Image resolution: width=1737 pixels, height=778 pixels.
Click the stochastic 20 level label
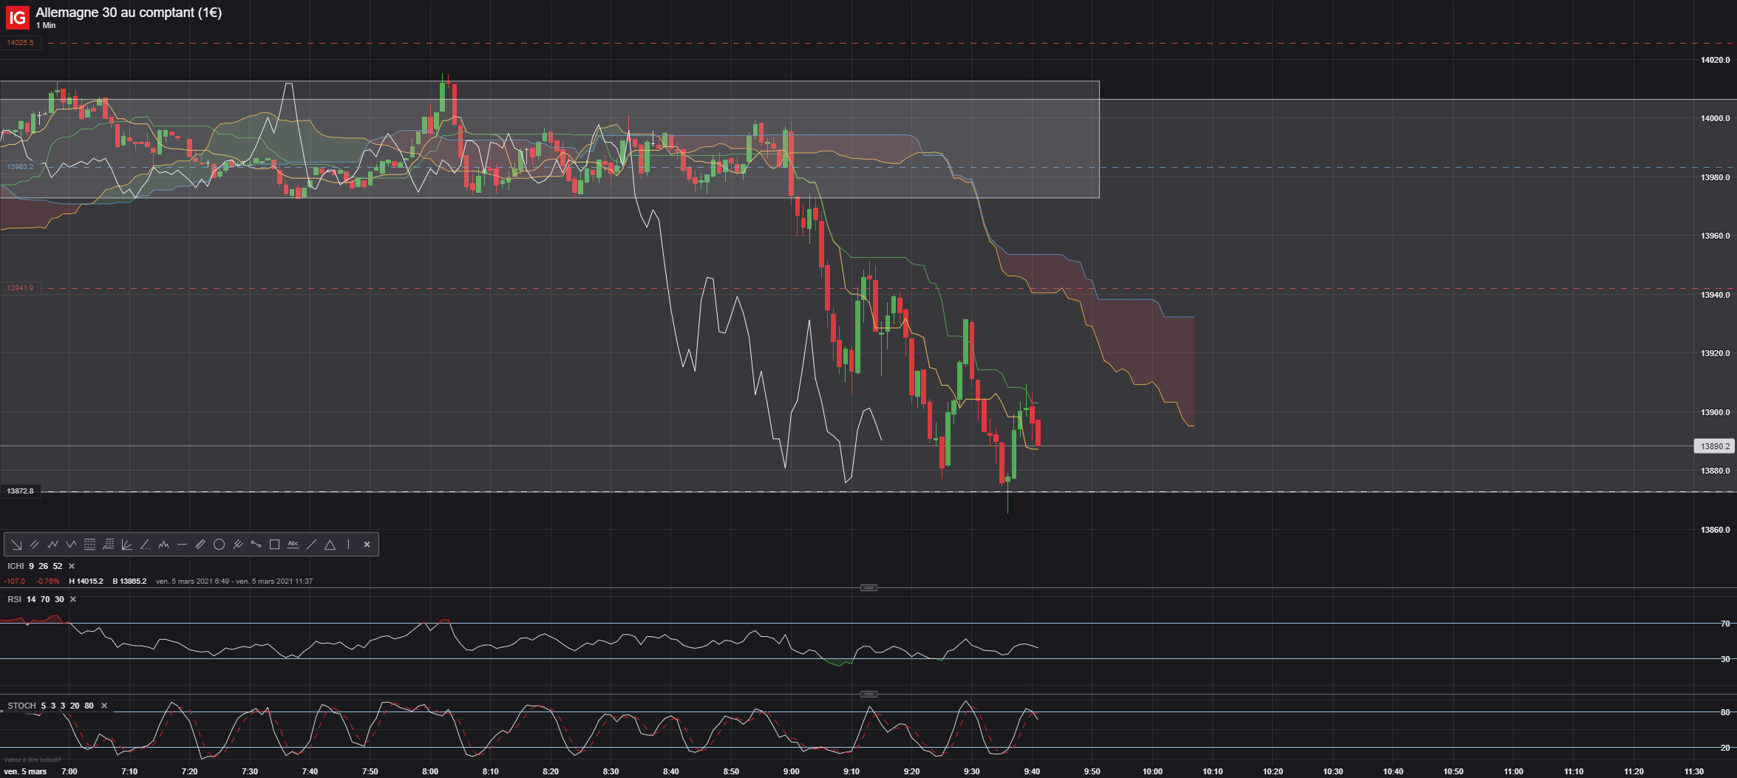click(x=1725, y=748)
